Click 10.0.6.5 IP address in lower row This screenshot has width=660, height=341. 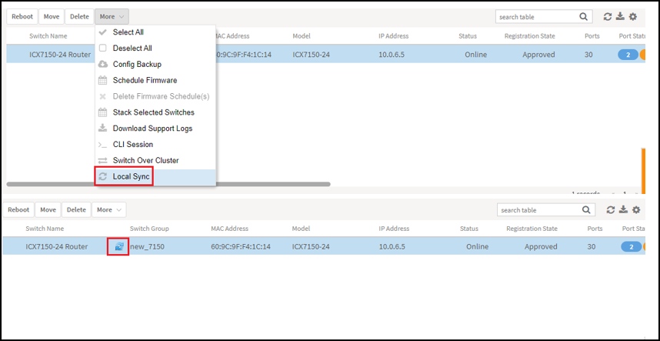(392, 246)
